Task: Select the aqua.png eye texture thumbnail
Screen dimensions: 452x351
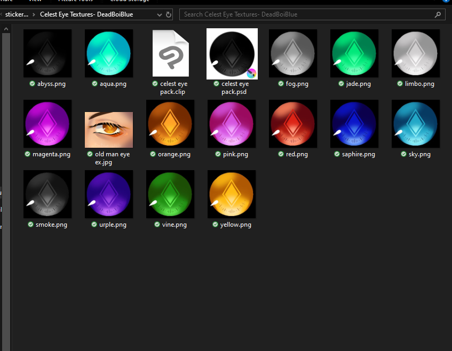Action: pos(109,53)
